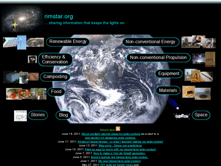Screen dimensions: 221x166
Task: Click the wind turbine thumbnail
Action: click(x=22, y=42)
